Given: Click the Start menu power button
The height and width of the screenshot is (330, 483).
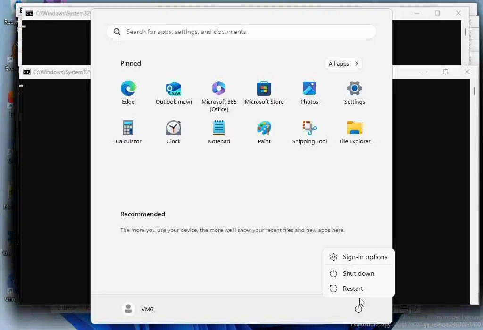Looking at the screenshot, I should 358,309.
